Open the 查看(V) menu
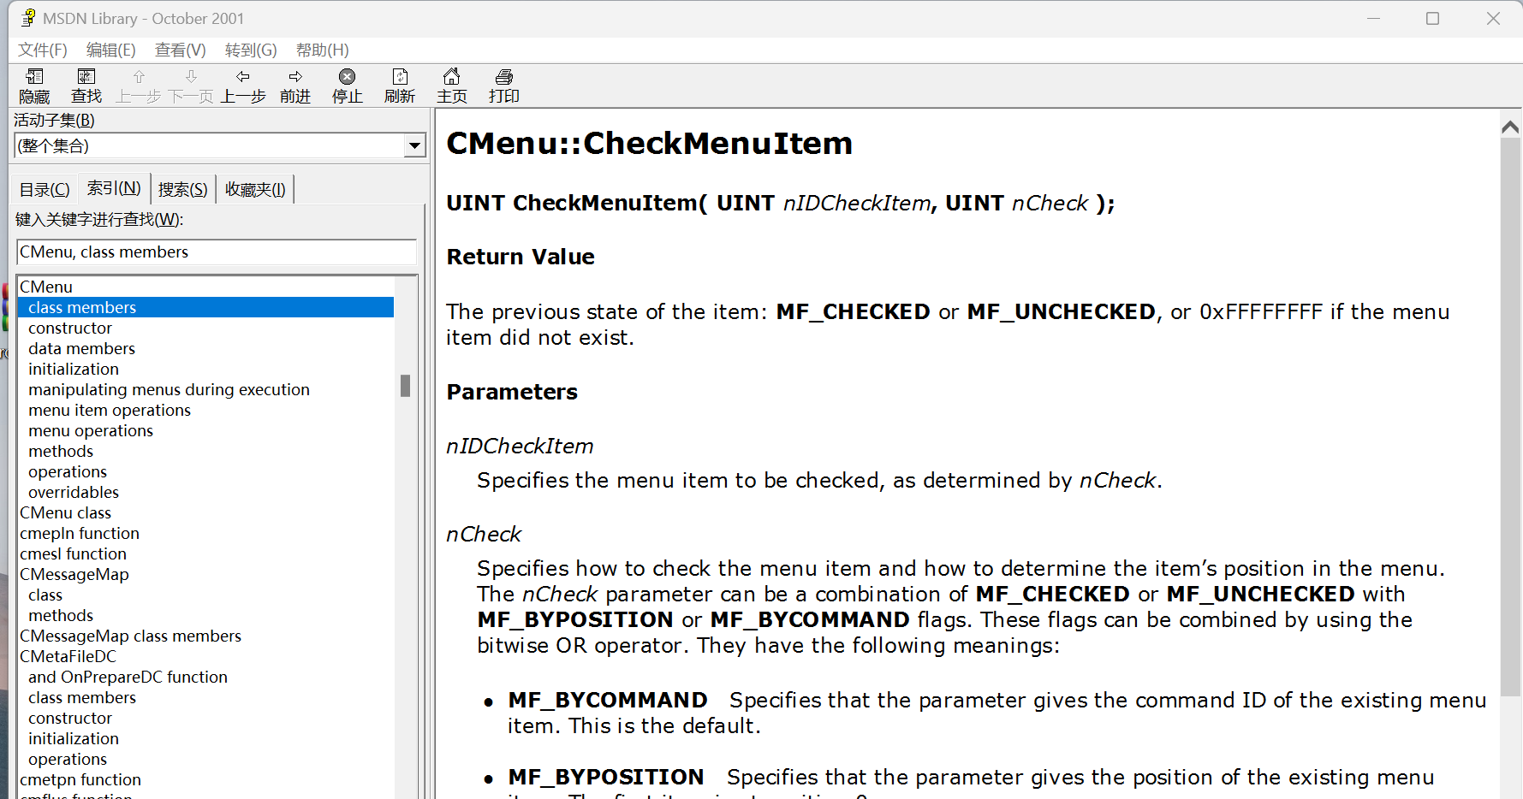This screenshot has height=799, width=1523. (181, 50)
